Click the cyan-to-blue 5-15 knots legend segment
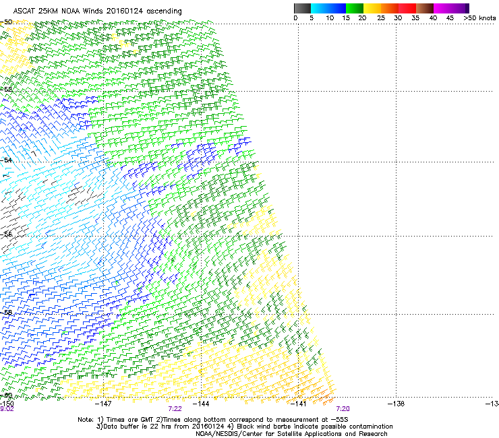Image resolution: width=499 pixels, height=438 pixels. 328,8
